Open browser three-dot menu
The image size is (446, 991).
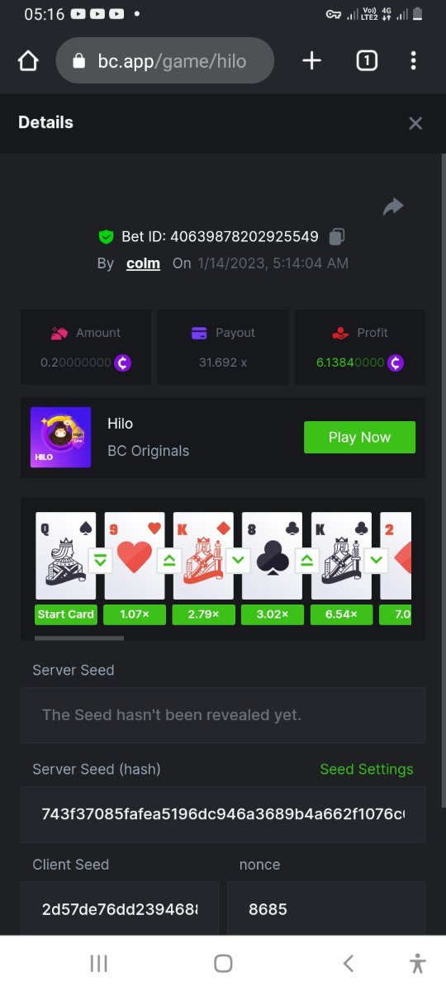coord(413,60)
